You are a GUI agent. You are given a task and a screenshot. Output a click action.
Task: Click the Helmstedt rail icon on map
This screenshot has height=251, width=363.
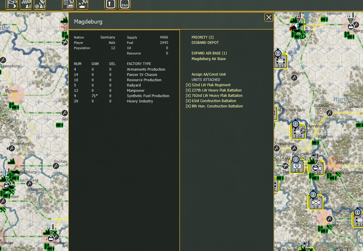tap(29, 184)
